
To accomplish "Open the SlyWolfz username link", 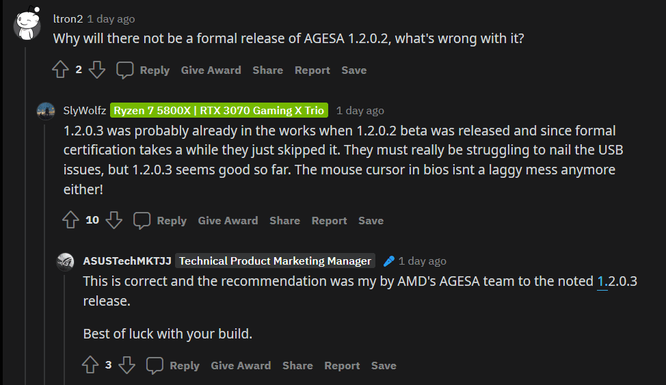I will coord(84,111).
